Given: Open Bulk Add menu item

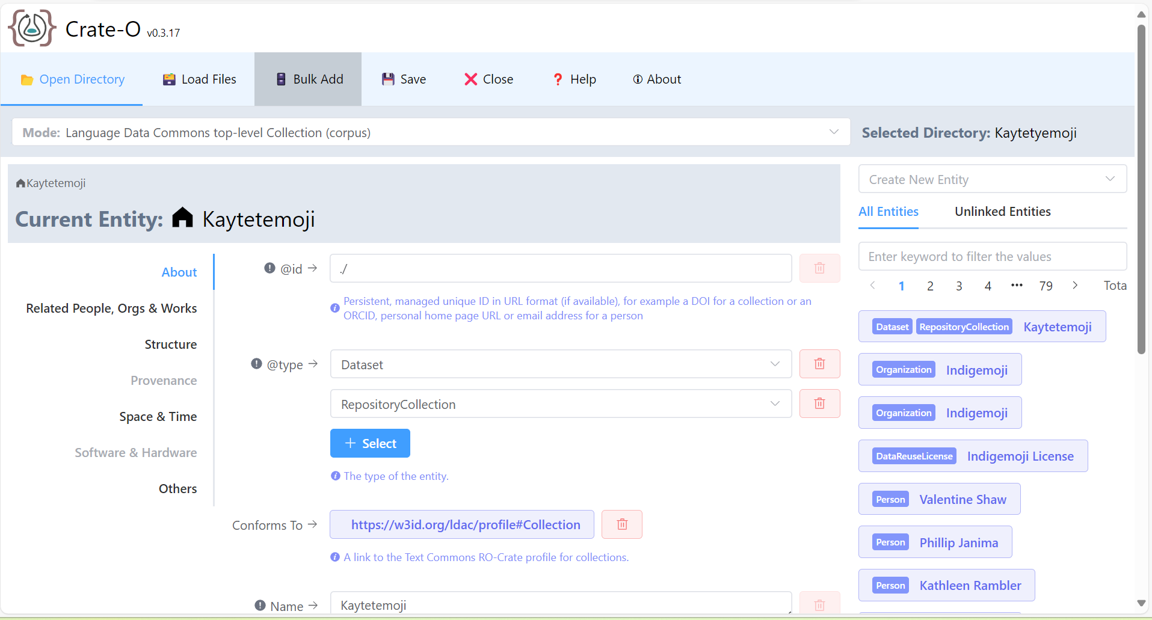Looking at the screenshot, I should tap(309, 79).
